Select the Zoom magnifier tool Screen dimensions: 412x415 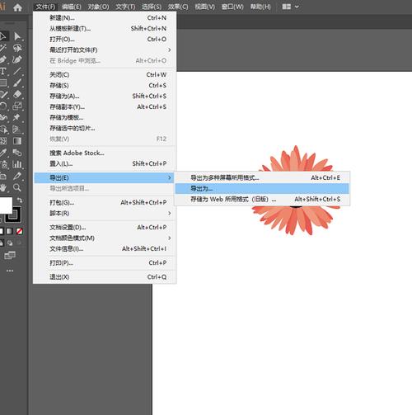point(17,188)
